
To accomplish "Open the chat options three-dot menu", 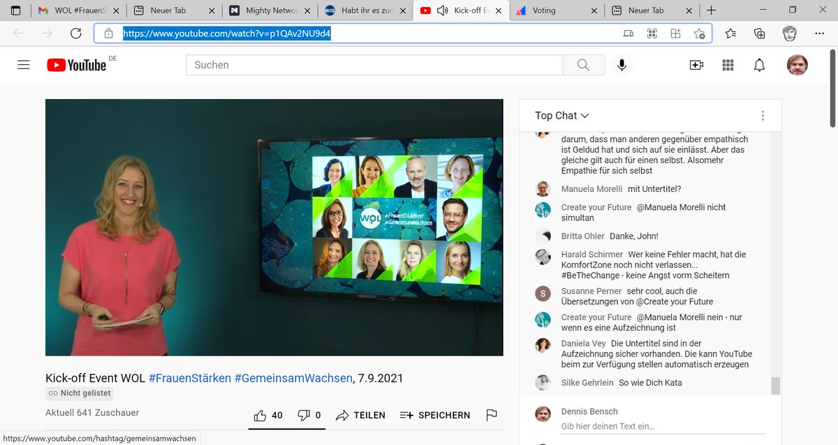I will coord(763,116).
